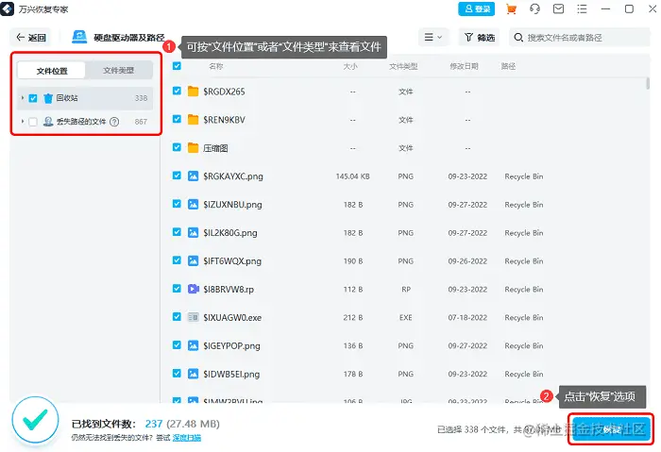The width and height of the screenshot is (661, 452).
Task: Click the $I8BRVW8.rp video file icon
Action: (193, 289)
